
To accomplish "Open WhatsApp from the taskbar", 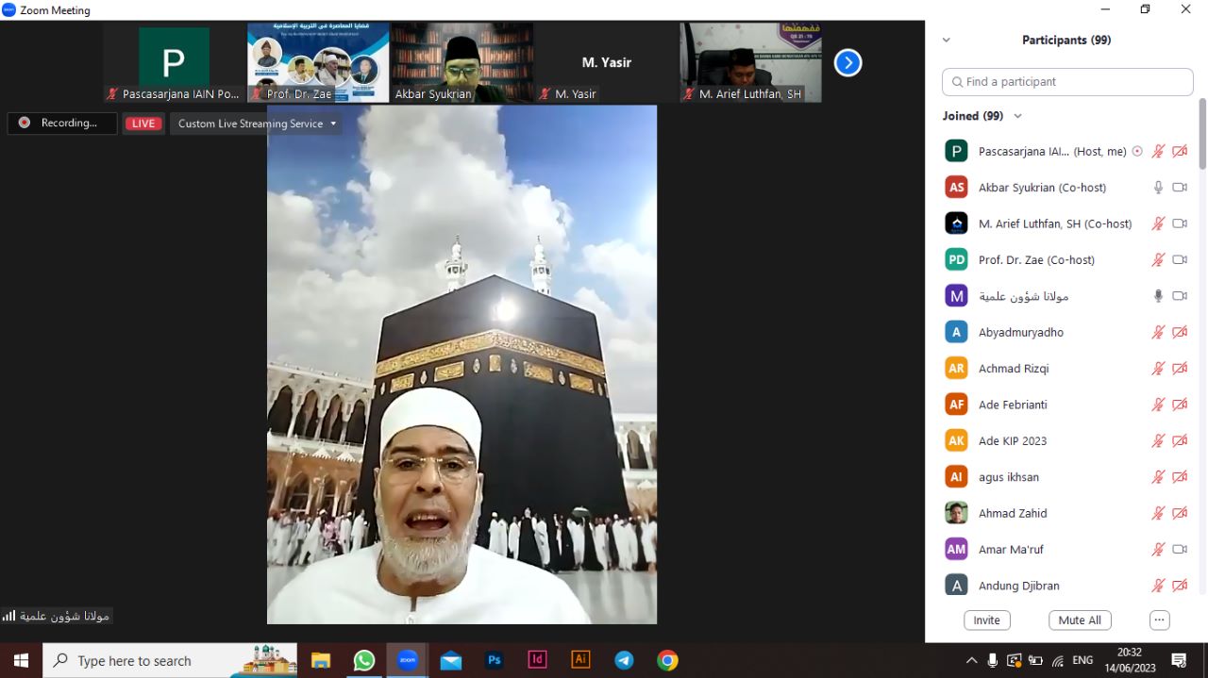I will (x=364, y=660).
